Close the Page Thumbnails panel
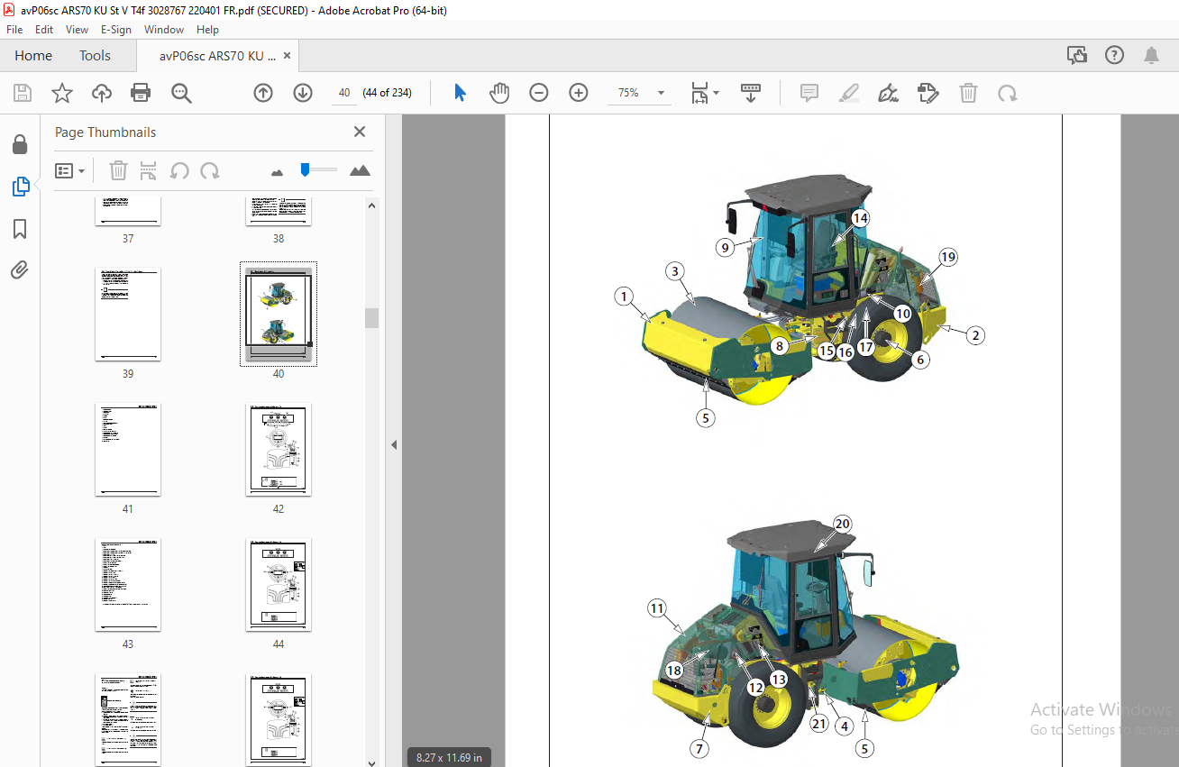 pyautogui.click(x=360, y=132)
